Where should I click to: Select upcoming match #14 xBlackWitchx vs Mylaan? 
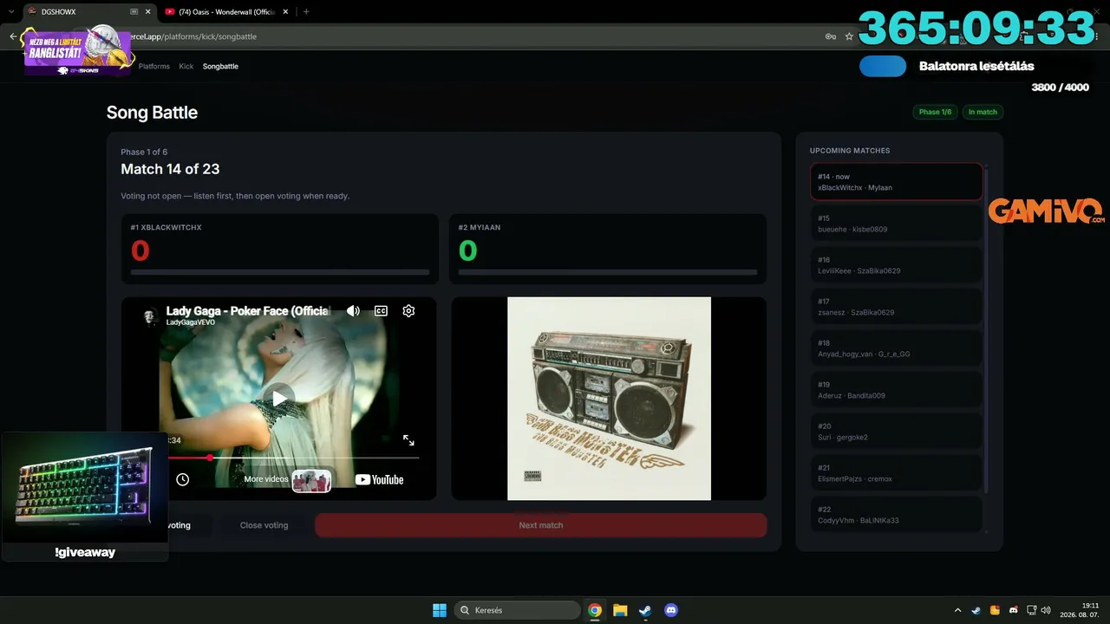tap(897, 182)
